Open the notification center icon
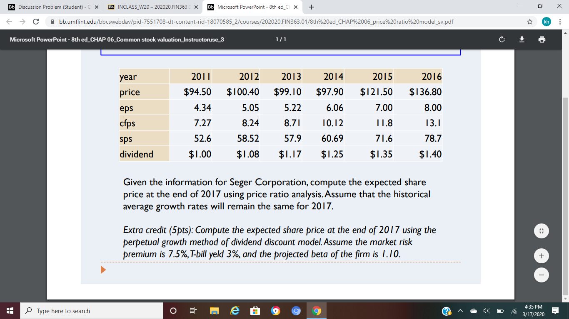 tap(555, 311)
